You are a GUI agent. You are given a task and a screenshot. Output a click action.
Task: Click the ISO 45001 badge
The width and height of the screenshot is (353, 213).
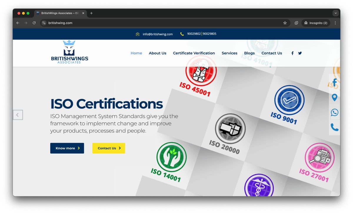point(199,76)
